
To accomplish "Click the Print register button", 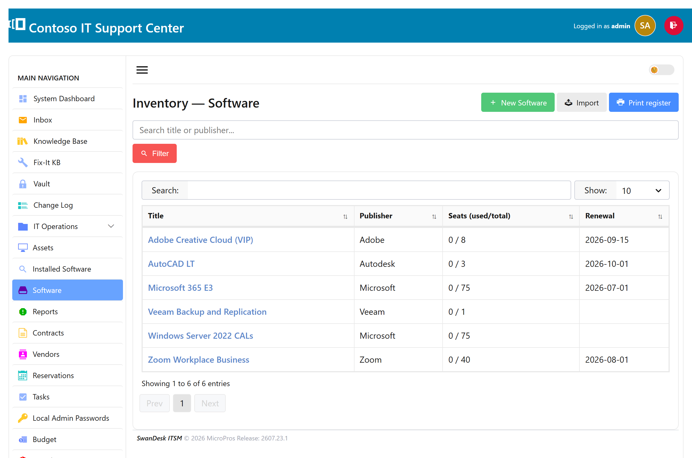I will [x=644, y=103].
